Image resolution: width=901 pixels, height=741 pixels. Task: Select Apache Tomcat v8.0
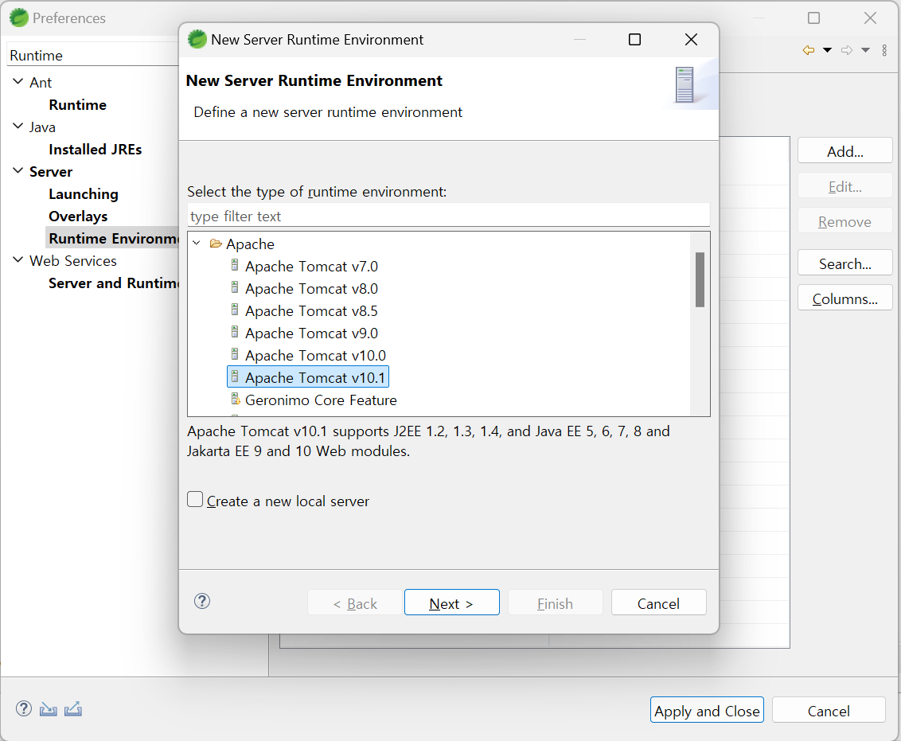tap(311, 288)
